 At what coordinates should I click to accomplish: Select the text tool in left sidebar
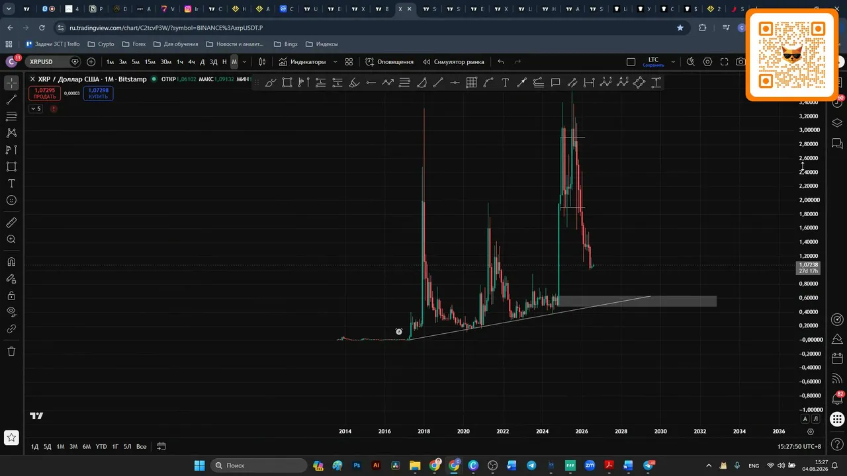click(11, 183)
